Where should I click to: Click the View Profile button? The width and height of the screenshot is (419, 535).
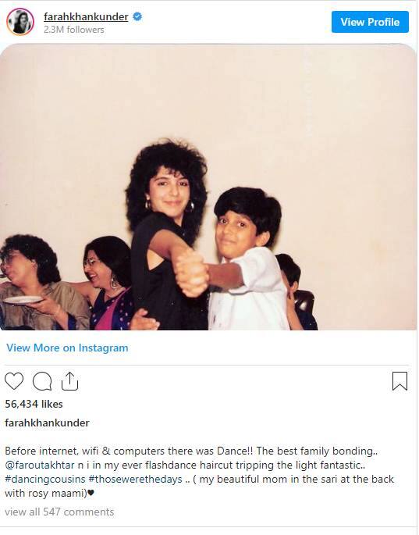coord(370,22)
